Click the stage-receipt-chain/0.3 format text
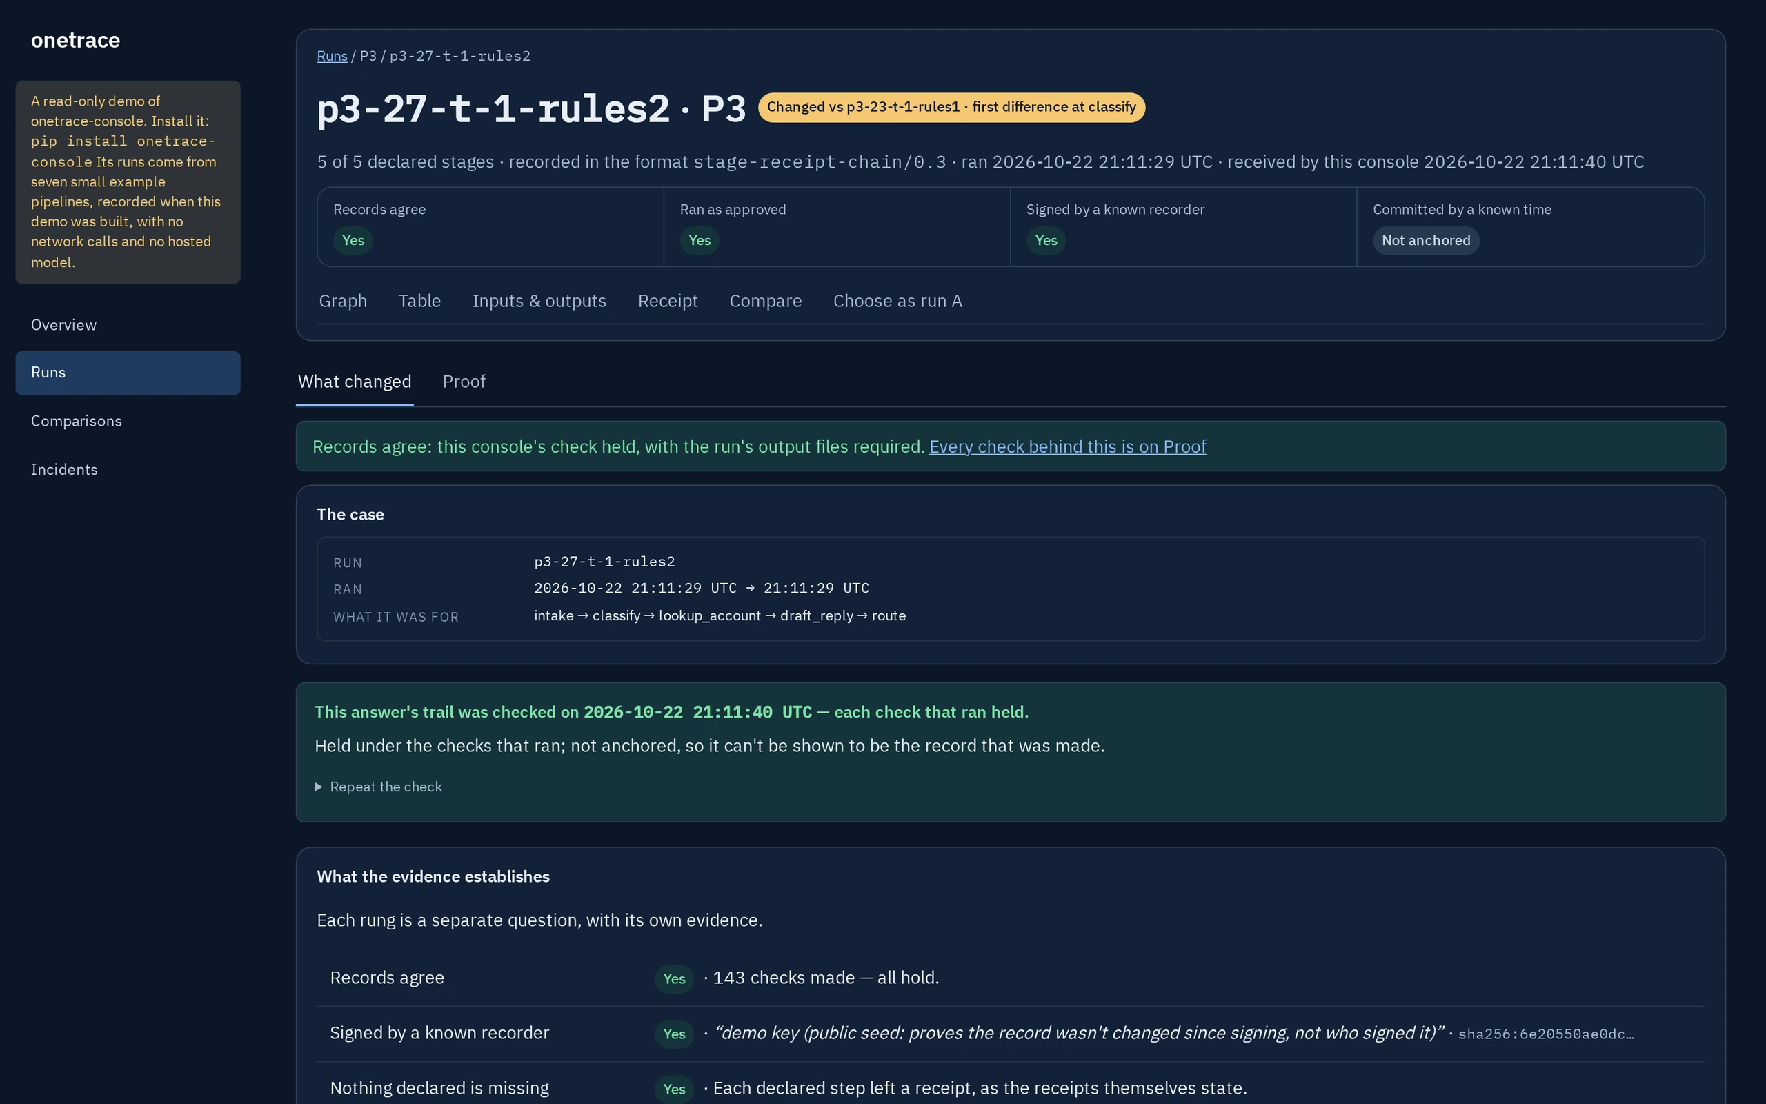Screen dimensions: 1766x1104 (820, 162)
